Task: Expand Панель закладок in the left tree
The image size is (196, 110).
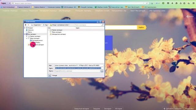Action: pyautogui.click(x=27, y=36)
